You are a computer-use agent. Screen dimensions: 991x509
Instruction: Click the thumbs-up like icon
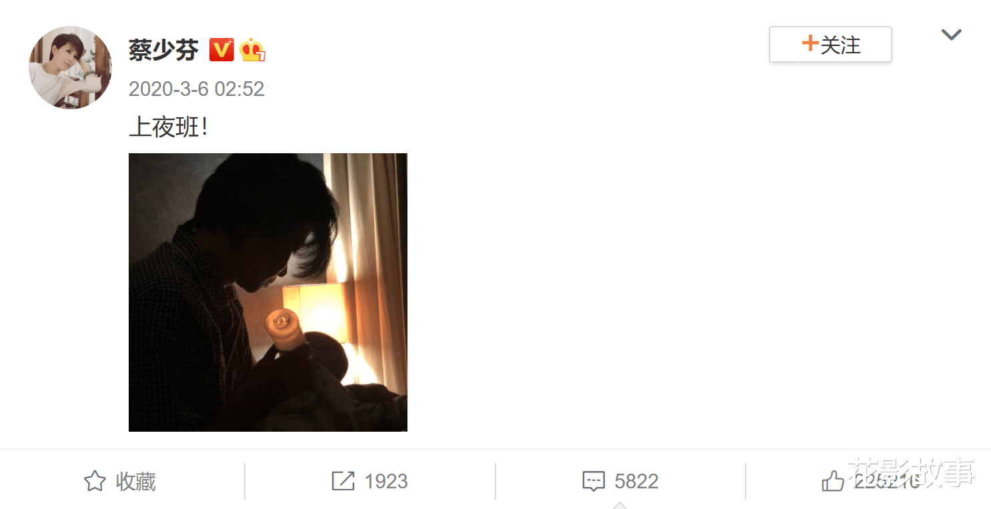tap(832, 481)
